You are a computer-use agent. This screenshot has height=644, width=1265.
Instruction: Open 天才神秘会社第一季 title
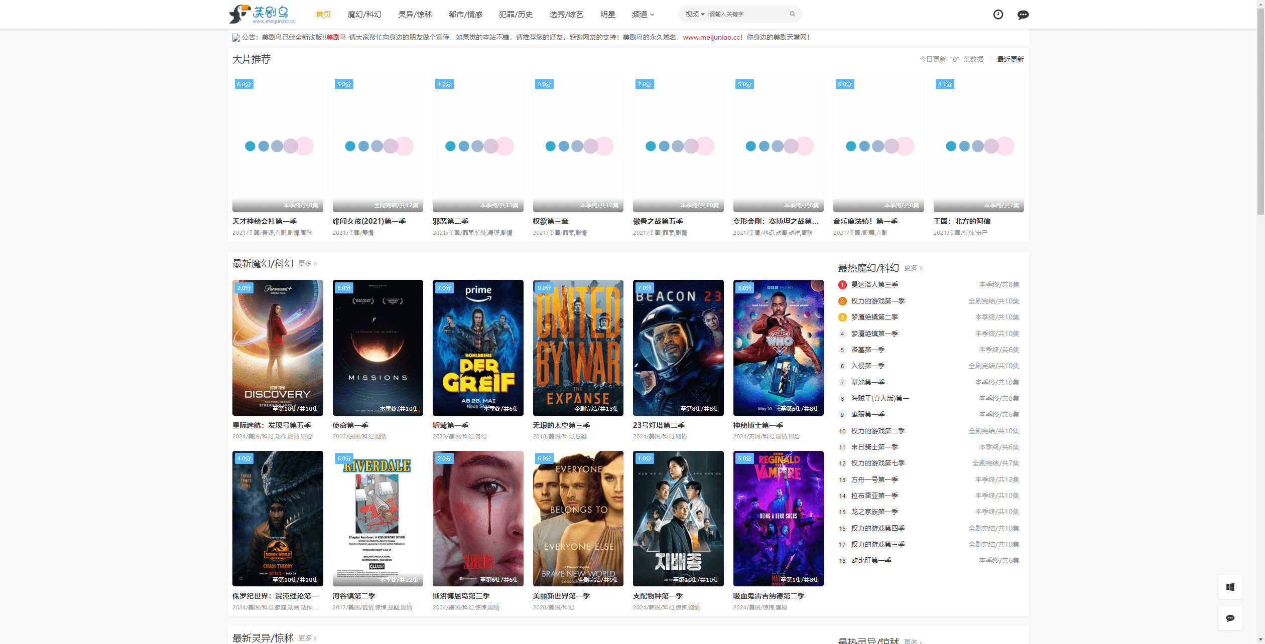click(x=265, y=221)
